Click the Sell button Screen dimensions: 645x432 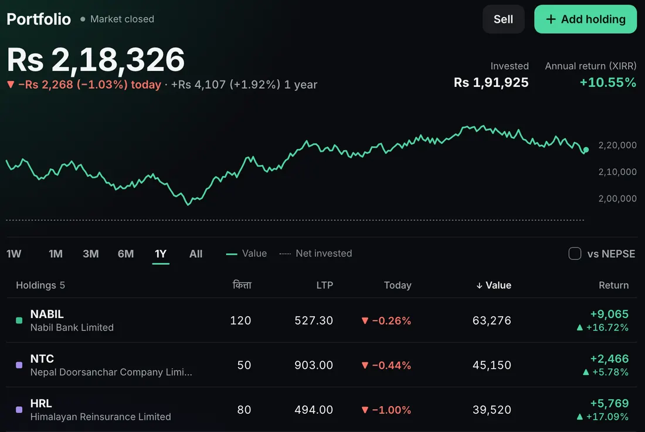503,19
